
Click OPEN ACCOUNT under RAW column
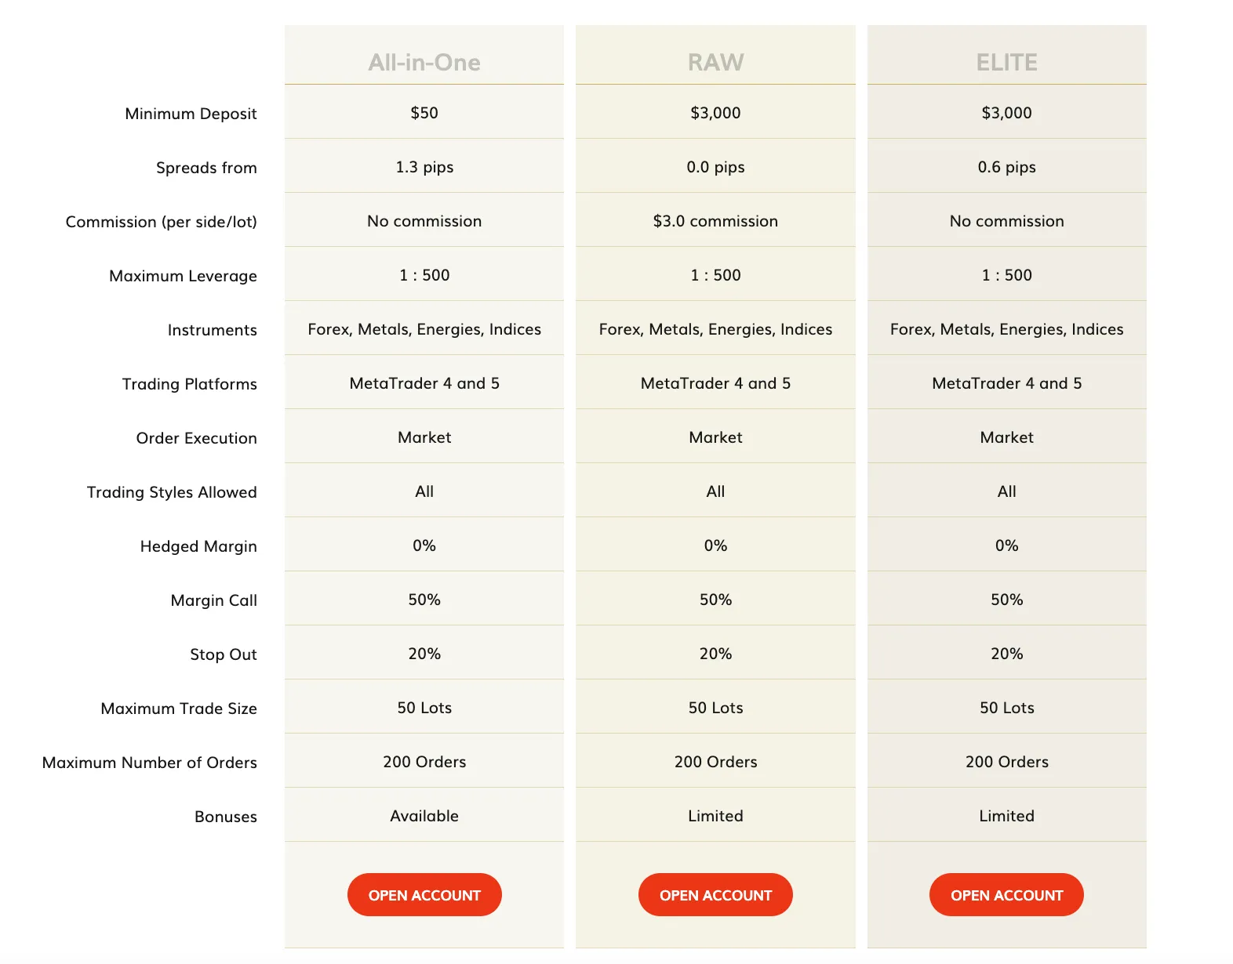[x=715, y=894]
